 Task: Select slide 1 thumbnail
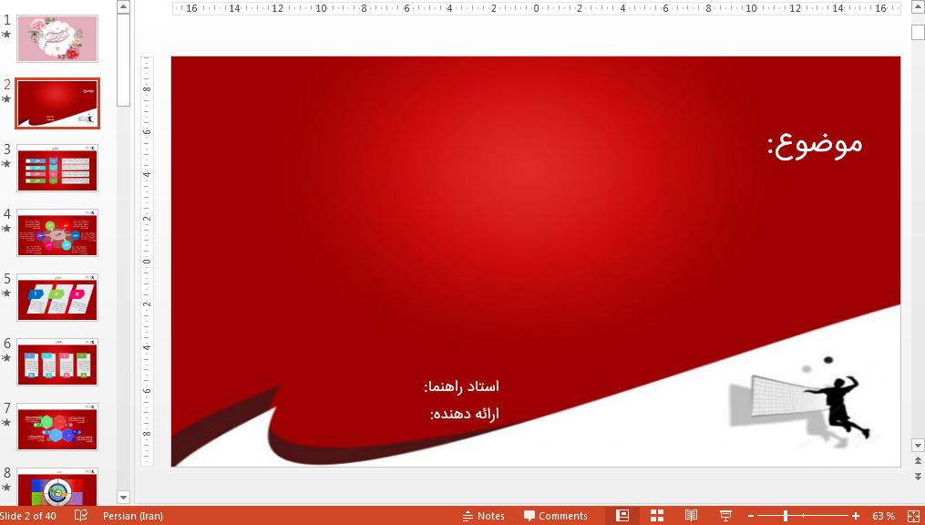[x=57, y=38]
